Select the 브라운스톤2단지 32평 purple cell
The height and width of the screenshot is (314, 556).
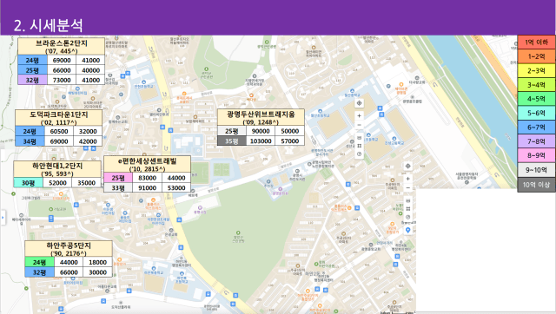32,80
